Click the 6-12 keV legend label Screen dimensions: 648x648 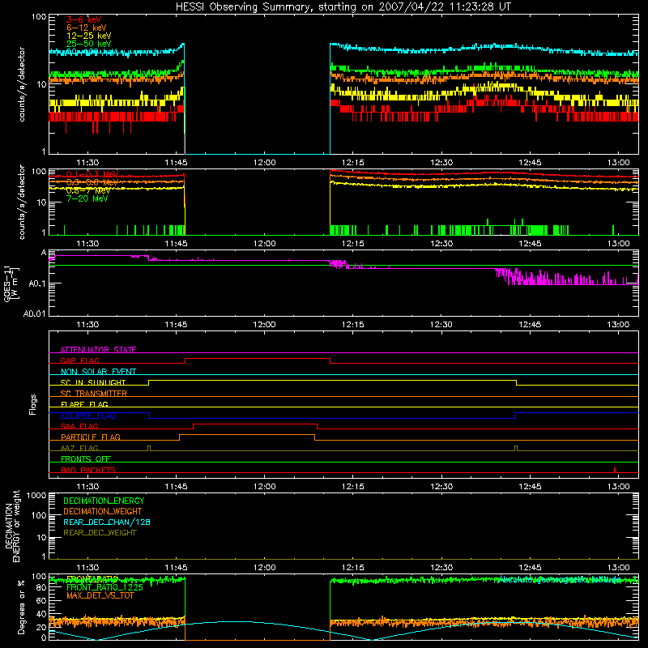(87, 28)
